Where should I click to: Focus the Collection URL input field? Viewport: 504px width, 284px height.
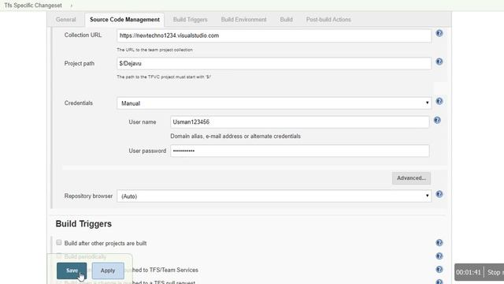tap(274, 35)
